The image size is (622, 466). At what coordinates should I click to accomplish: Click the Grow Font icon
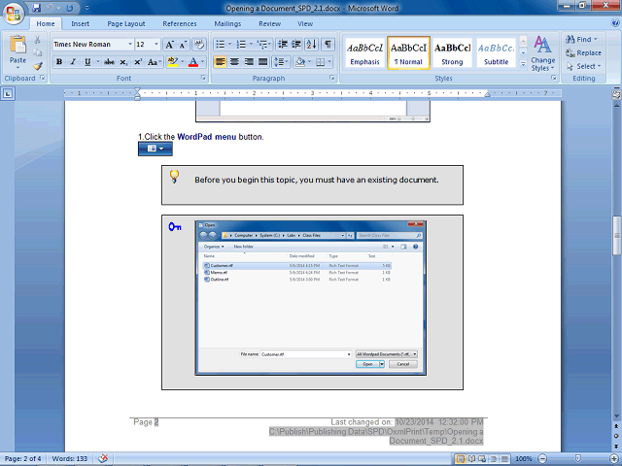(169, 45)
